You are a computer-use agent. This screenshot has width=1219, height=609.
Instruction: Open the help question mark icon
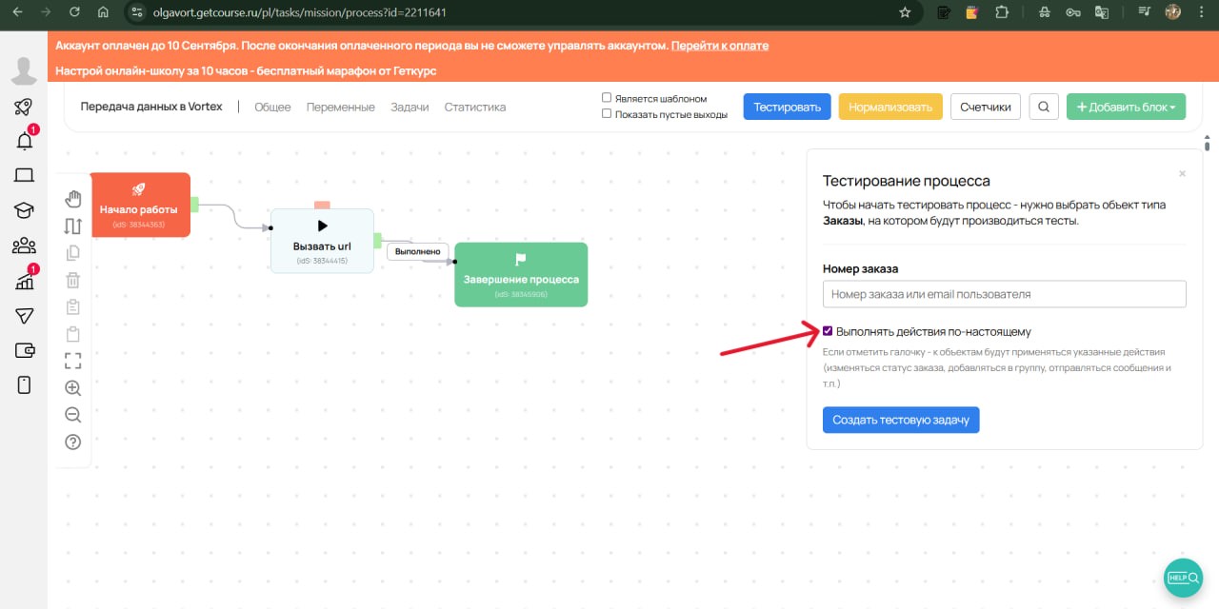tap(73, 442)
